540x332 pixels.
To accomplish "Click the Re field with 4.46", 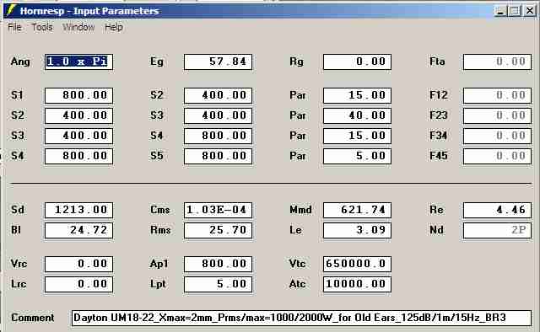I will 497,210.
